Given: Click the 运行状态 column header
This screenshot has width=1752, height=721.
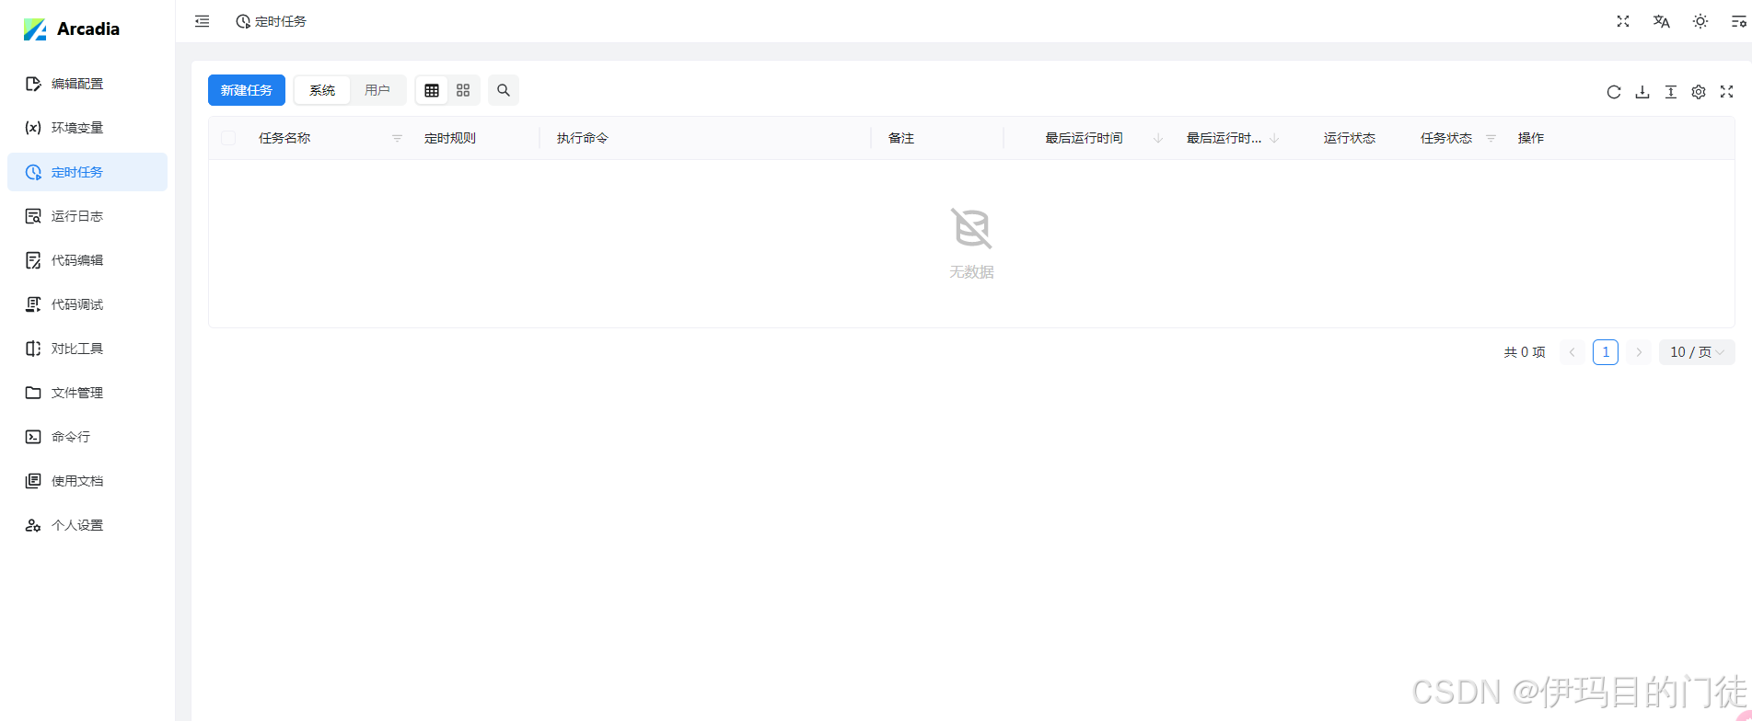Looking at the screenshot, I should pos(1350,138).
